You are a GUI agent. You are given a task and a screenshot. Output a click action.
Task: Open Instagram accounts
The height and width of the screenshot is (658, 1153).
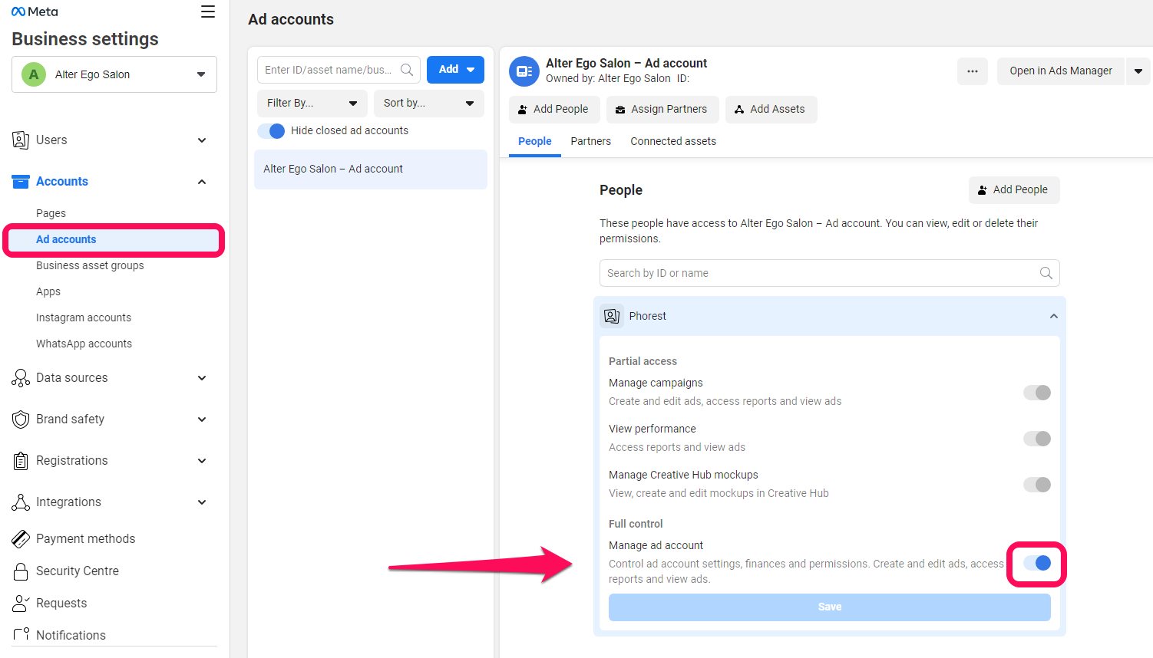84,318
